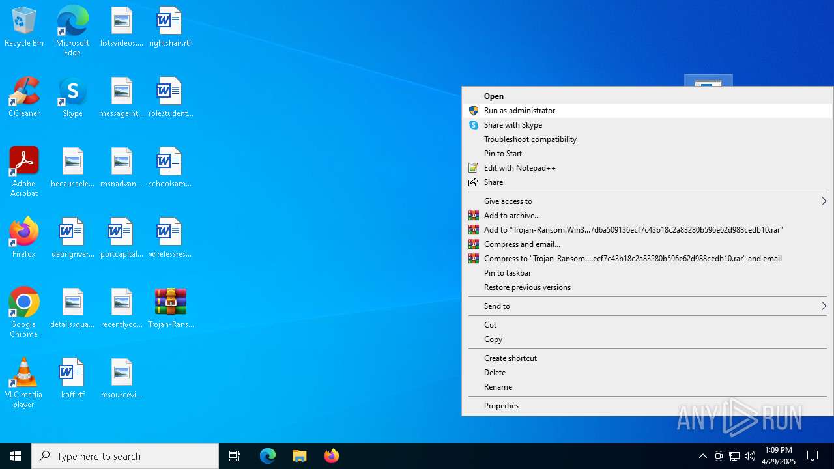Select the datingriver Word document icon

point(73,238)
